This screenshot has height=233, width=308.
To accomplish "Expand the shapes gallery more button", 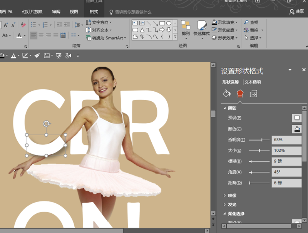I will [175, 37].
